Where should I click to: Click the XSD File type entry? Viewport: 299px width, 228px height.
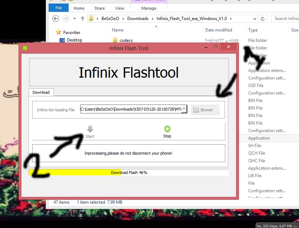(256, 86)
